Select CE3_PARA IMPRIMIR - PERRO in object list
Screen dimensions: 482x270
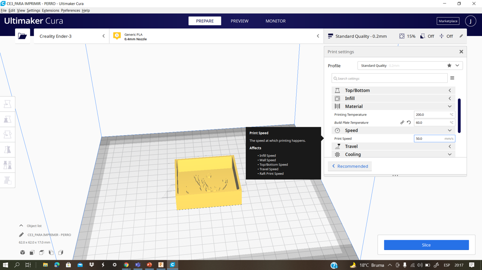(x=49, y=235)
